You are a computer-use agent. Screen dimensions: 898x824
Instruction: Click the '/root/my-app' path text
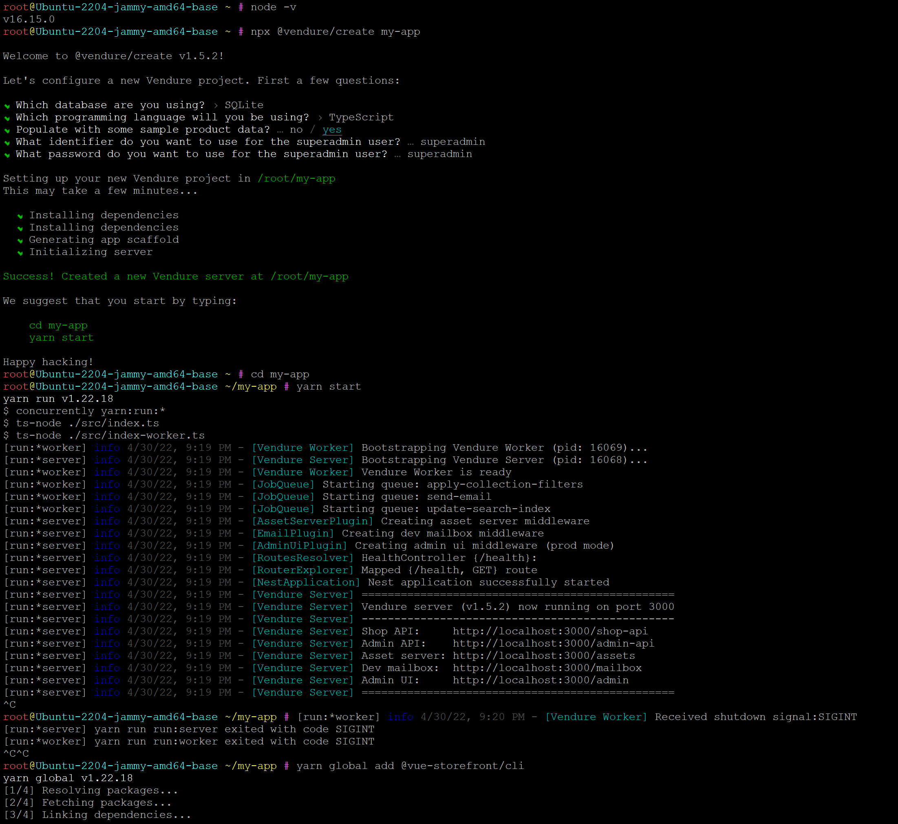tap(296, 178)
